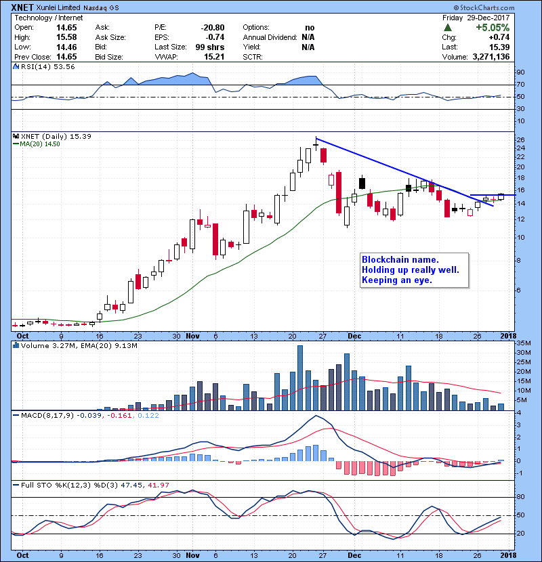Click the Annual Dividend N/A value
Viewport: 542px width, 562px height.
pyautogui.click(x=308, y=37)
